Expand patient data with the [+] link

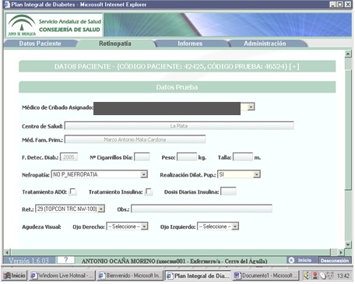click(294, 67)
